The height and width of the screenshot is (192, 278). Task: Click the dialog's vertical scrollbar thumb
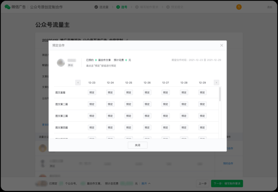(220, 94)
